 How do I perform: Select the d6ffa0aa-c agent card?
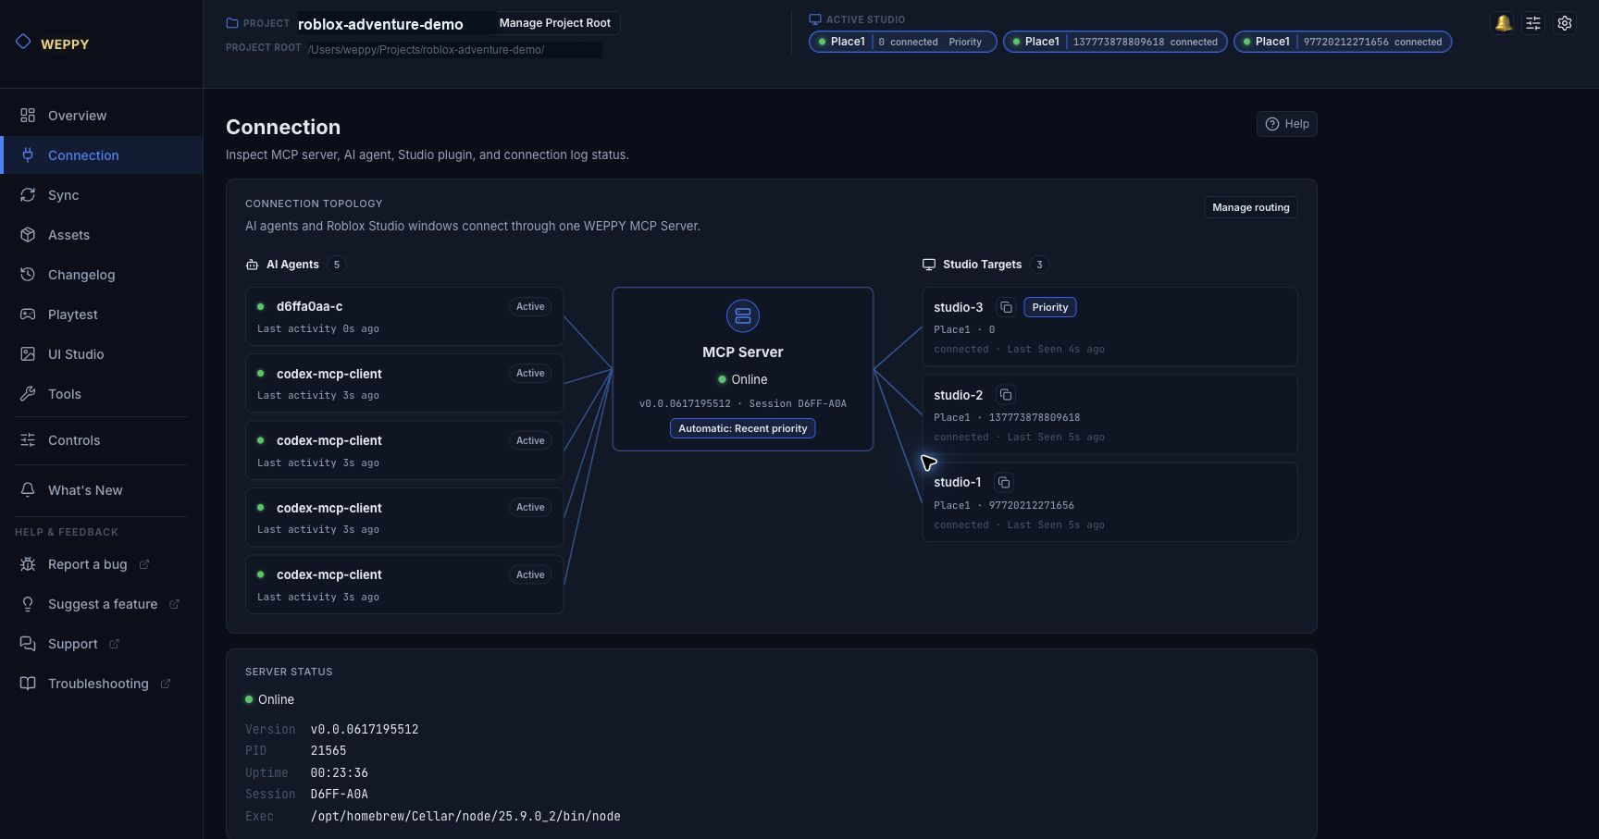tap(404, 316)
